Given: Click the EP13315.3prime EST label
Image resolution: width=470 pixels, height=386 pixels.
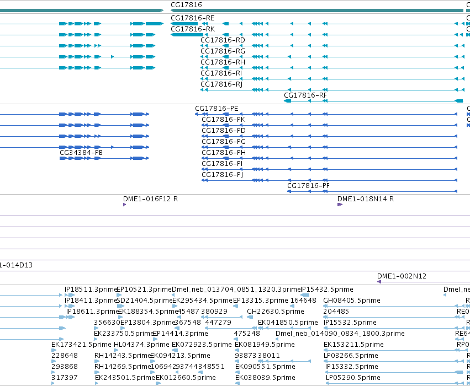Looking at the screenshot, I should pos(261,301).
